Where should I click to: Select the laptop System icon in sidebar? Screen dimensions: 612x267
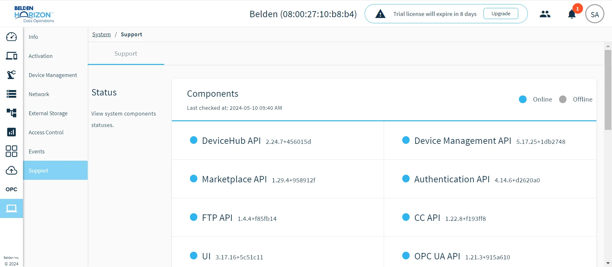tap(11, 208)
